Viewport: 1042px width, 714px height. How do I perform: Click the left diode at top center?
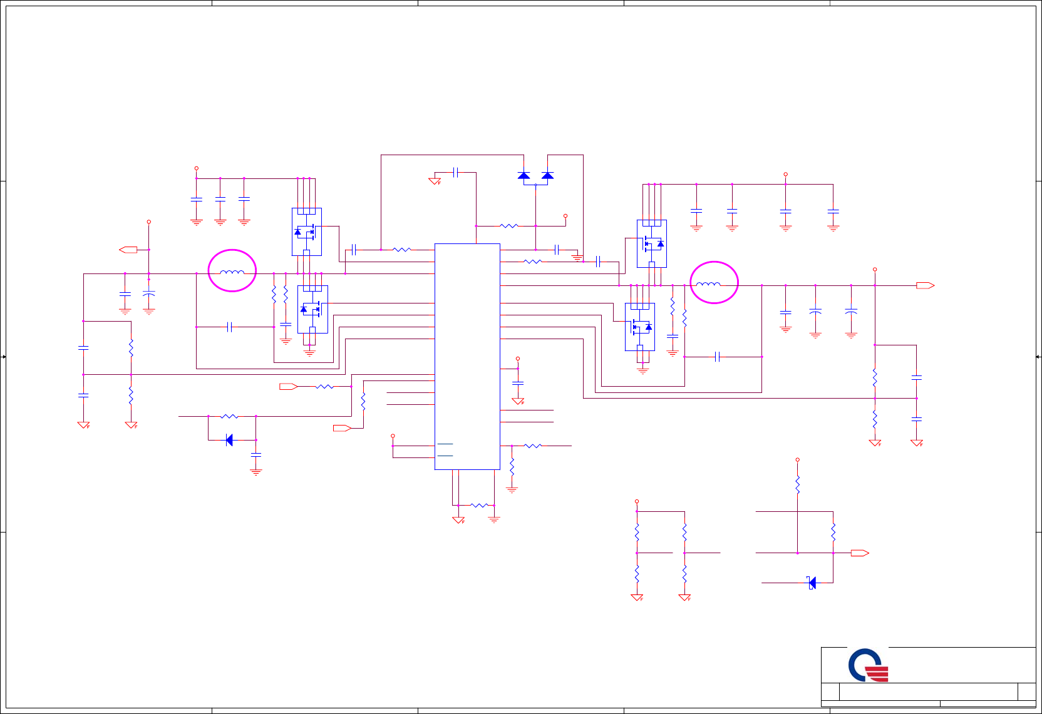tap(524, 175)
